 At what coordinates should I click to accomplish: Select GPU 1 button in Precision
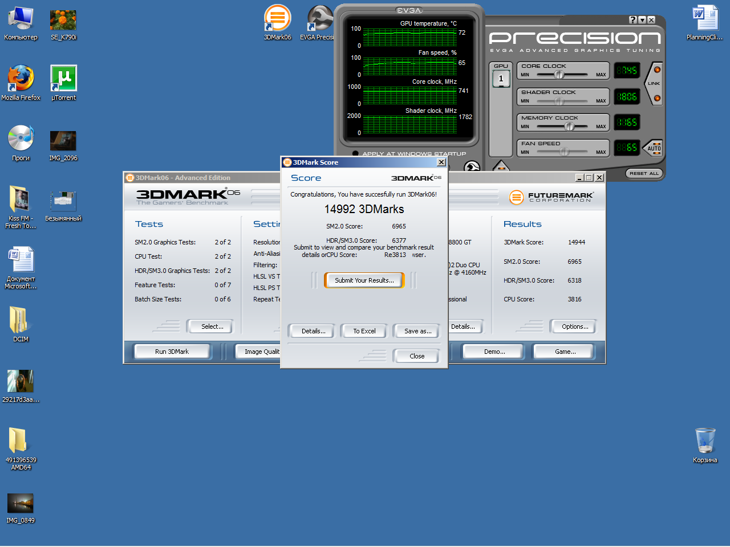[x=501, y=79]
